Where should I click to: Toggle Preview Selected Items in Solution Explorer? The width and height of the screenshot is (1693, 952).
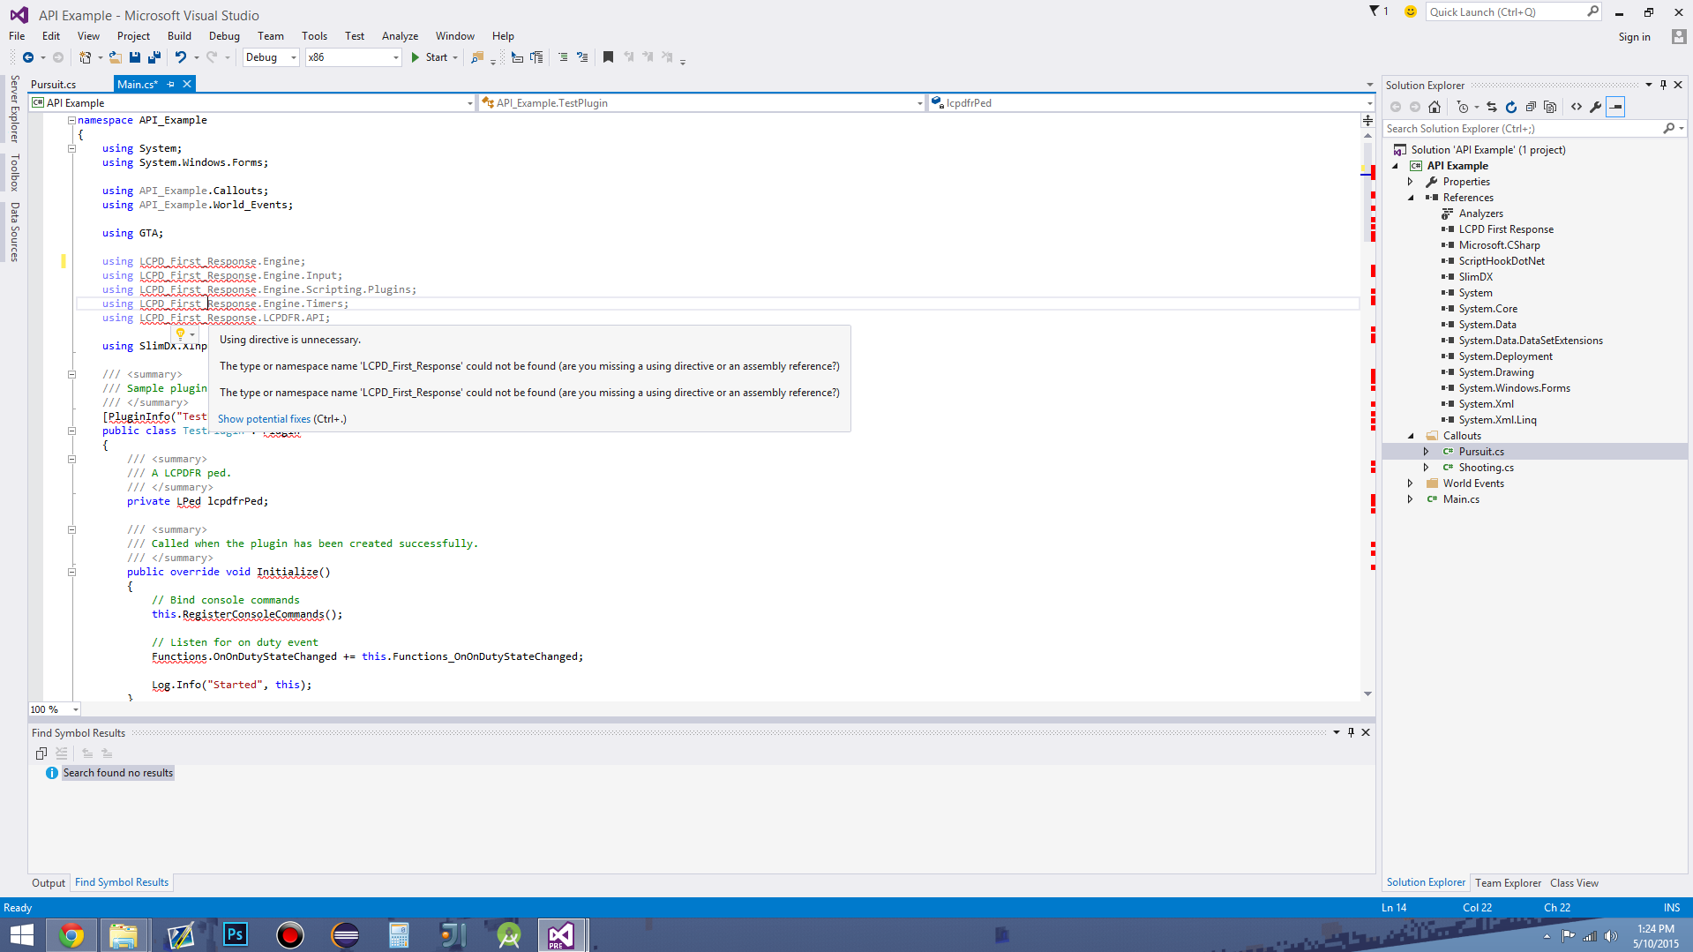(1615, 107)
